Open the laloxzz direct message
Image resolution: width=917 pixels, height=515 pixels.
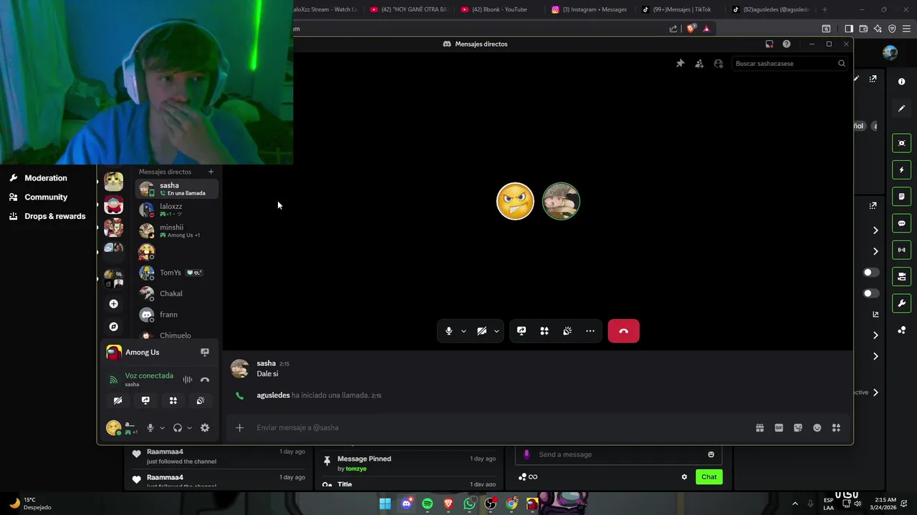pyautogui.click(x=176, y=210)
